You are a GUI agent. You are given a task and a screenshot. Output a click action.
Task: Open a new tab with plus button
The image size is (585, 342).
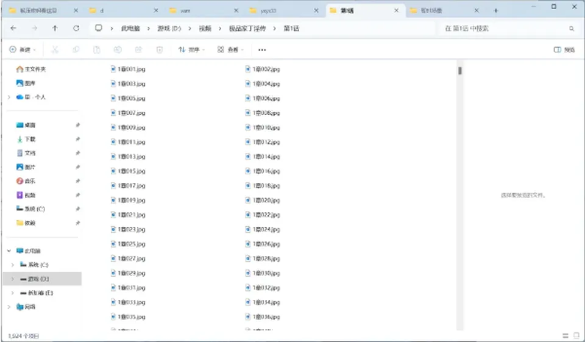click(x=496, y=10)
